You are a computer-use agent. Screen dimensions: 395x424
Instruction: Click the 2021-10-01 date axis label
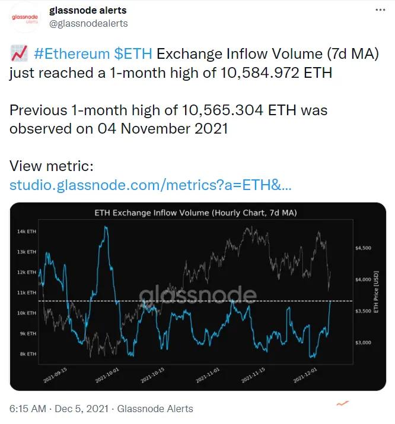click(107, 375)
